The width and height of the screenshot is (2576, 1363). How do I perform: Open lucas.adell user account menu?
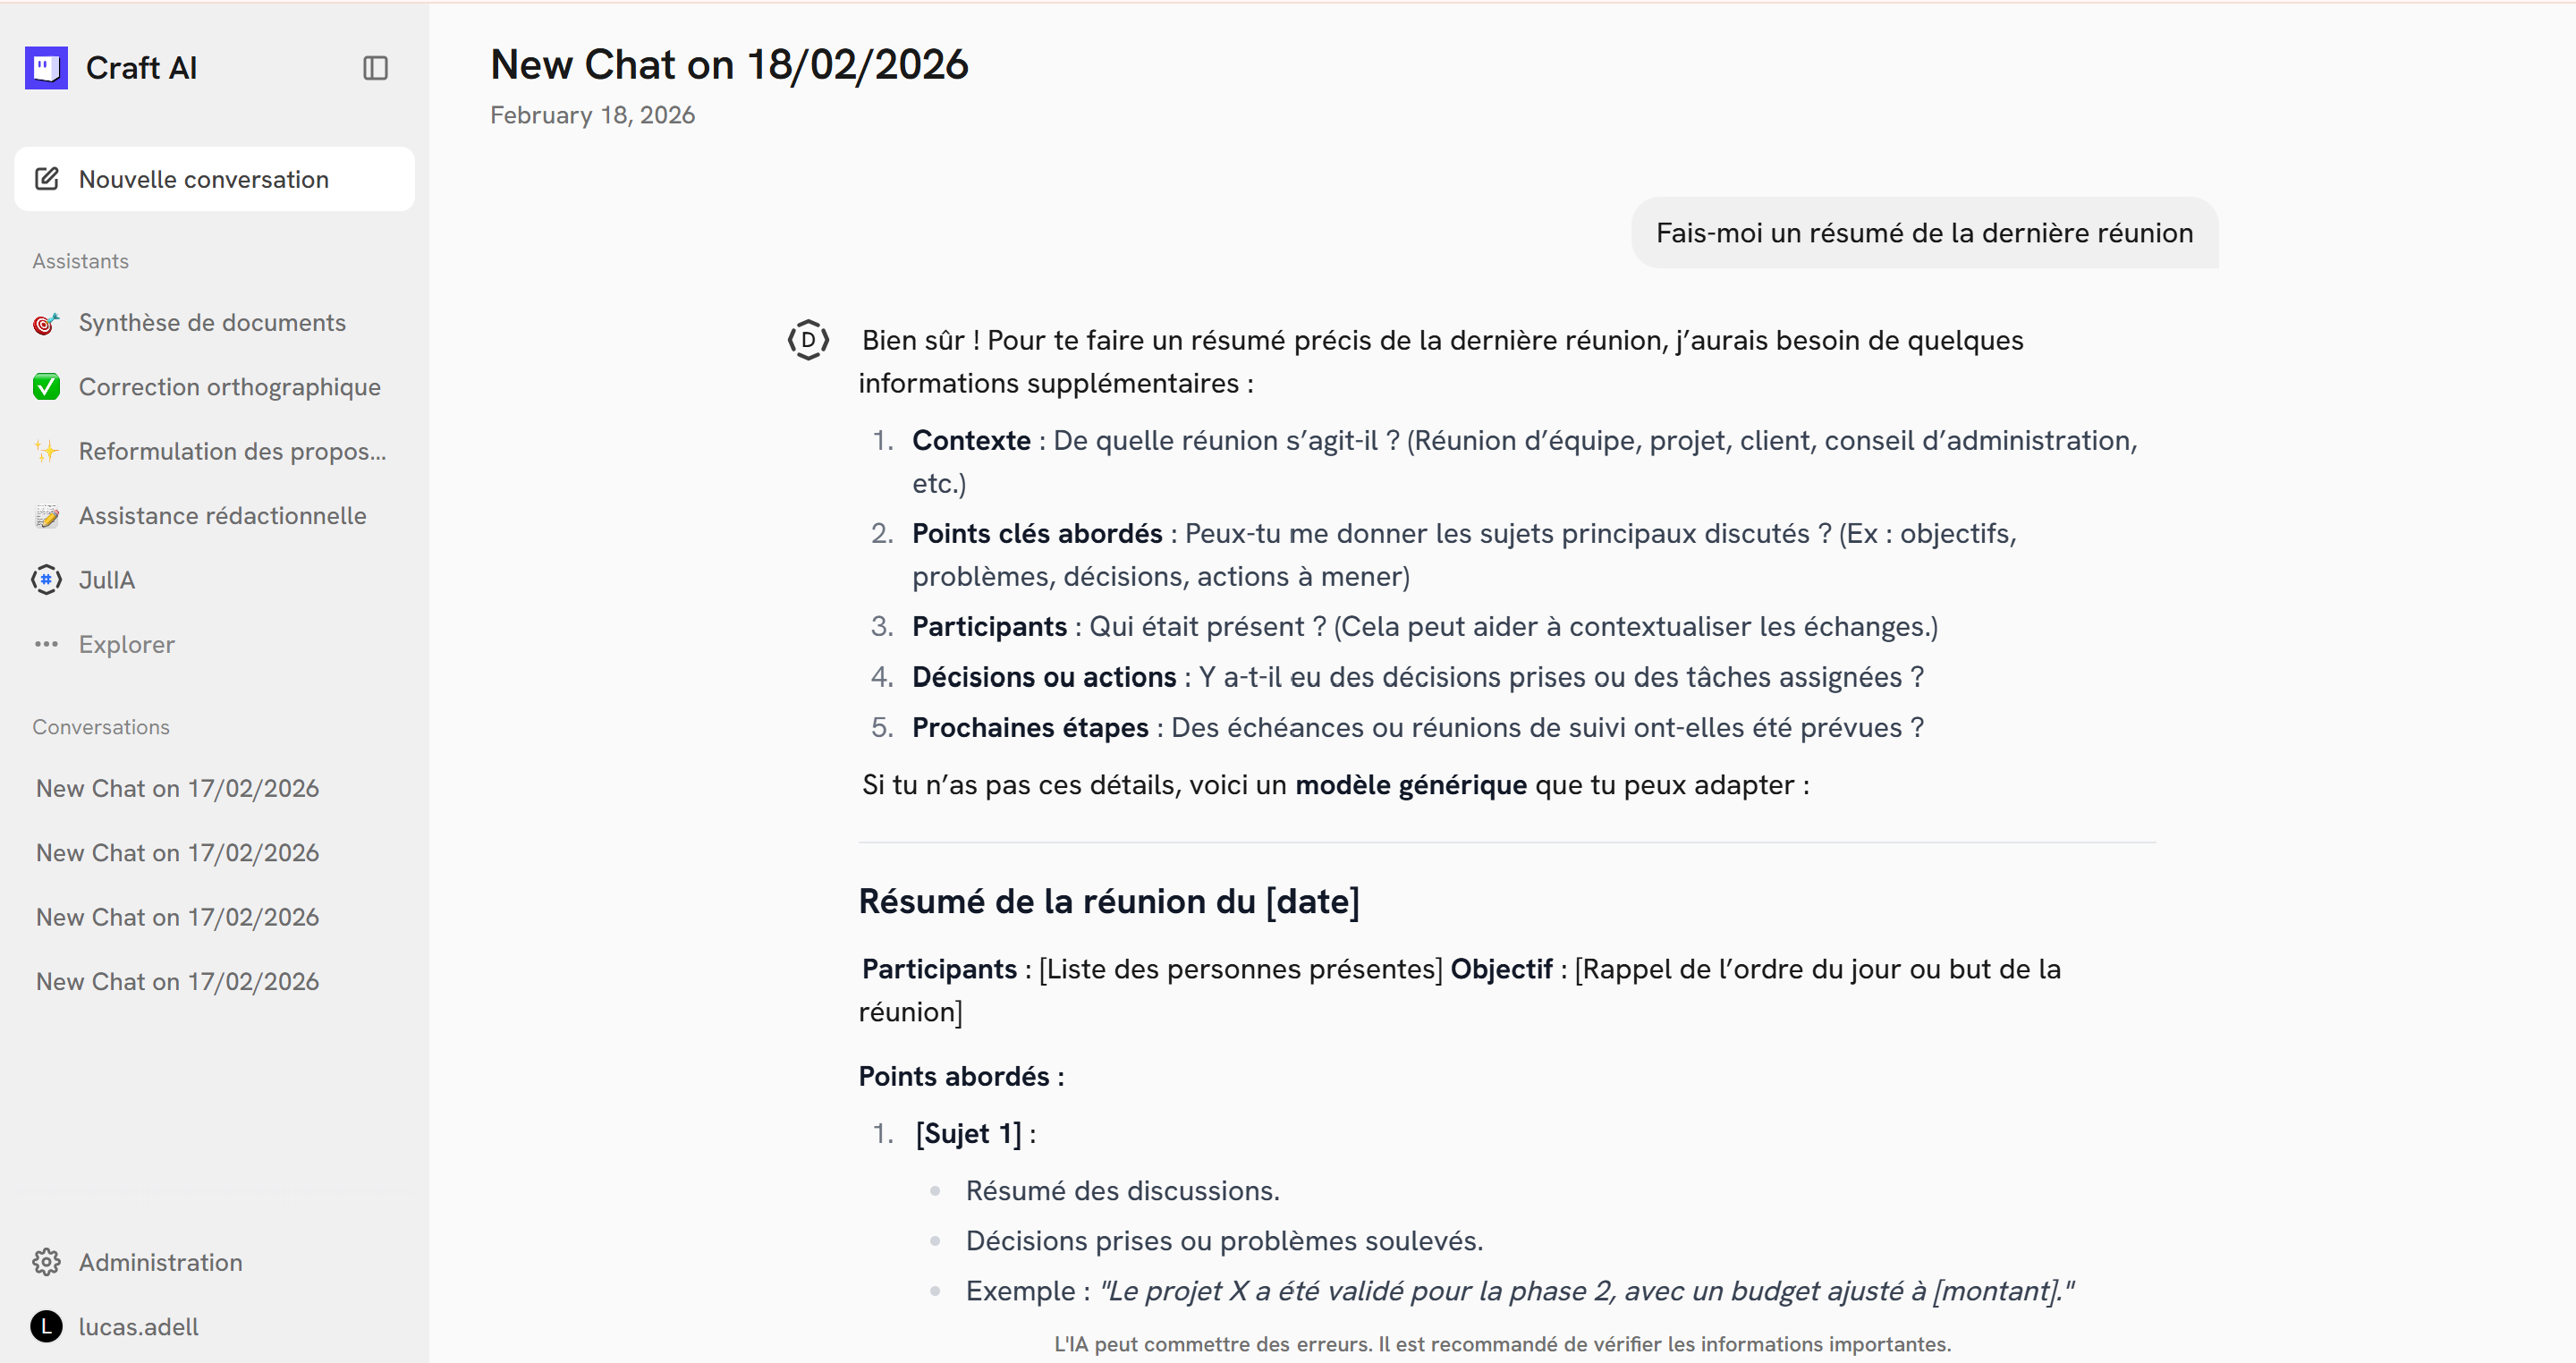point(139,1326)
